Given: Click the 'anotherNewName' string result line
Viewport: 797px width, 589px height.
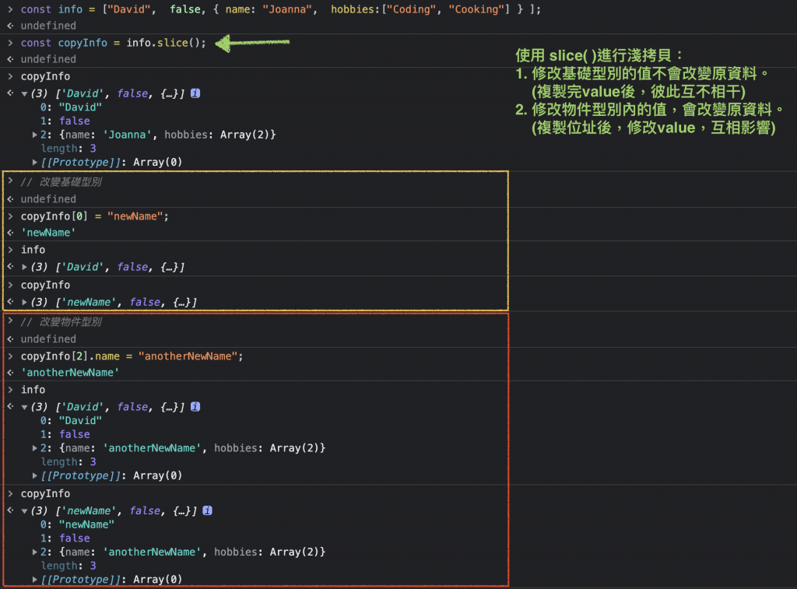Looking at the screenshot, I should tap(69, 373).
